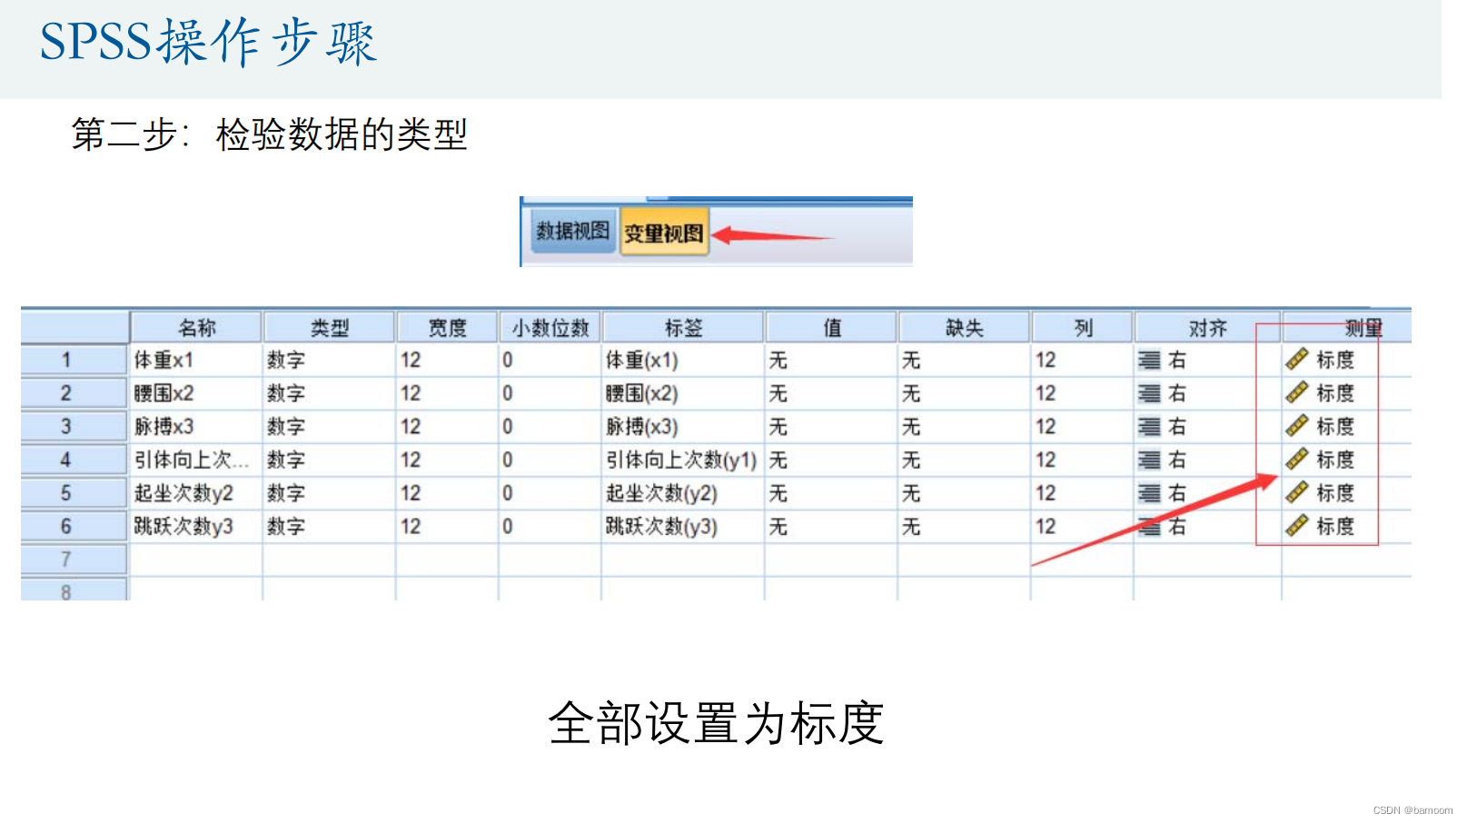Click the label cell 引体向上次数(y1)

683,460
